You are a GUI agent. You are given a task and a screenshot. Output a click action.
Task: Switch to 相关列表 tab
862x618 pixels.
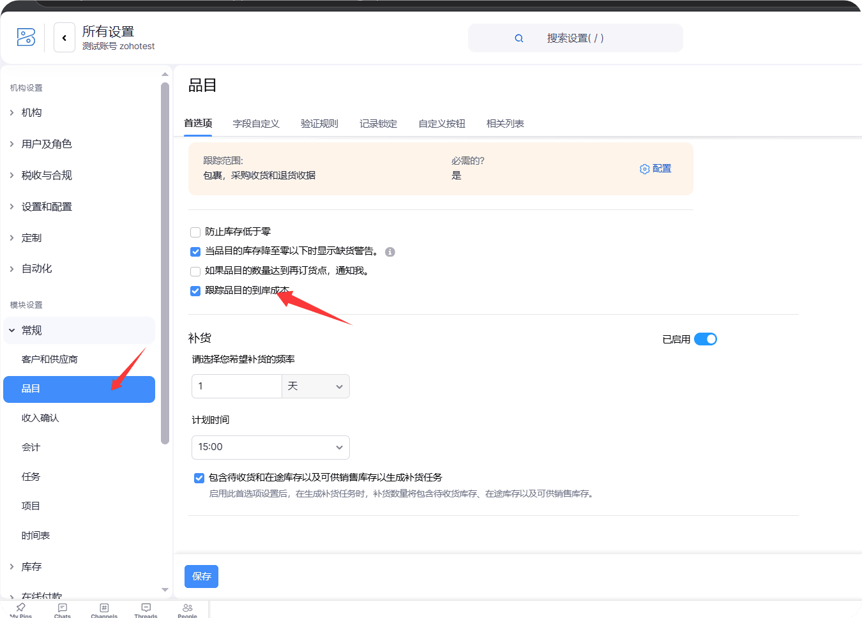point(505,124)
